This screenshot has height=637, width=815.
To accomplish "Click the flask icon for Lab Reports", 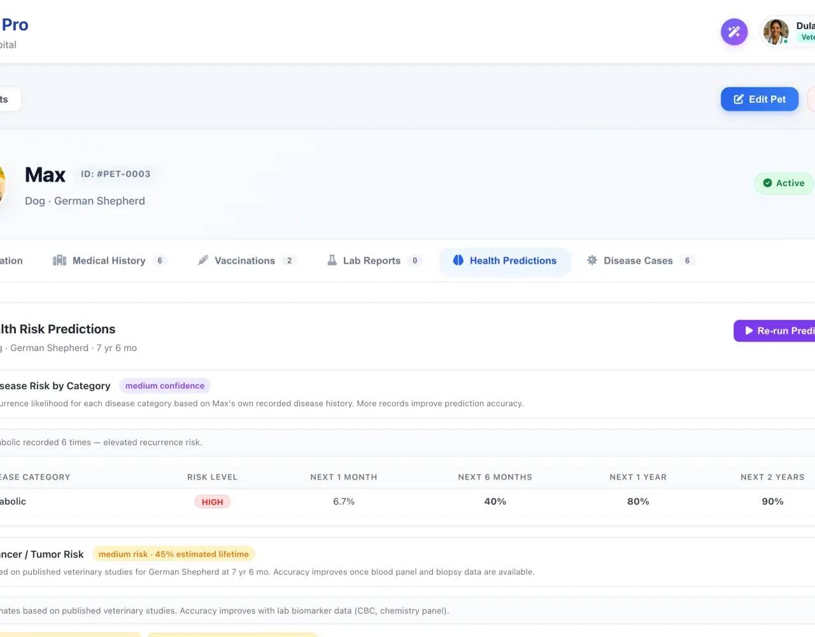I will (332, 260).
